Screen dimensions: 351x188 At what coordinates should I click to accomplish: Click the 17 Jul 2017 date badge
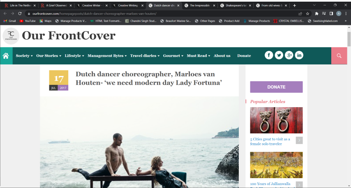(59, 80)
